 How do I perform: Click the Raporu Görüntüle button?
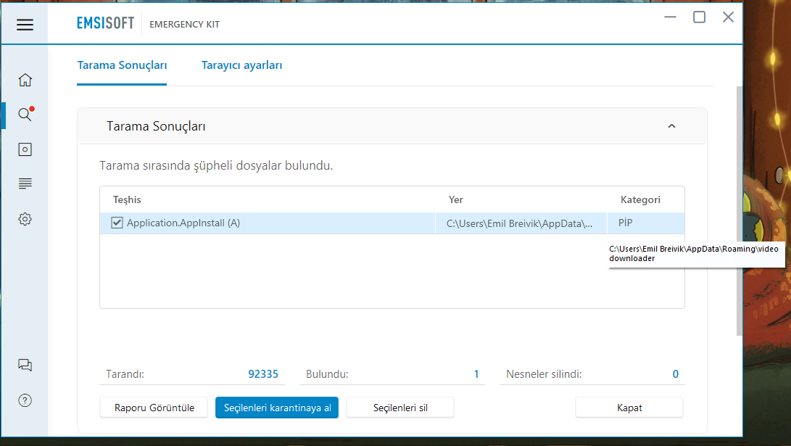154,408
